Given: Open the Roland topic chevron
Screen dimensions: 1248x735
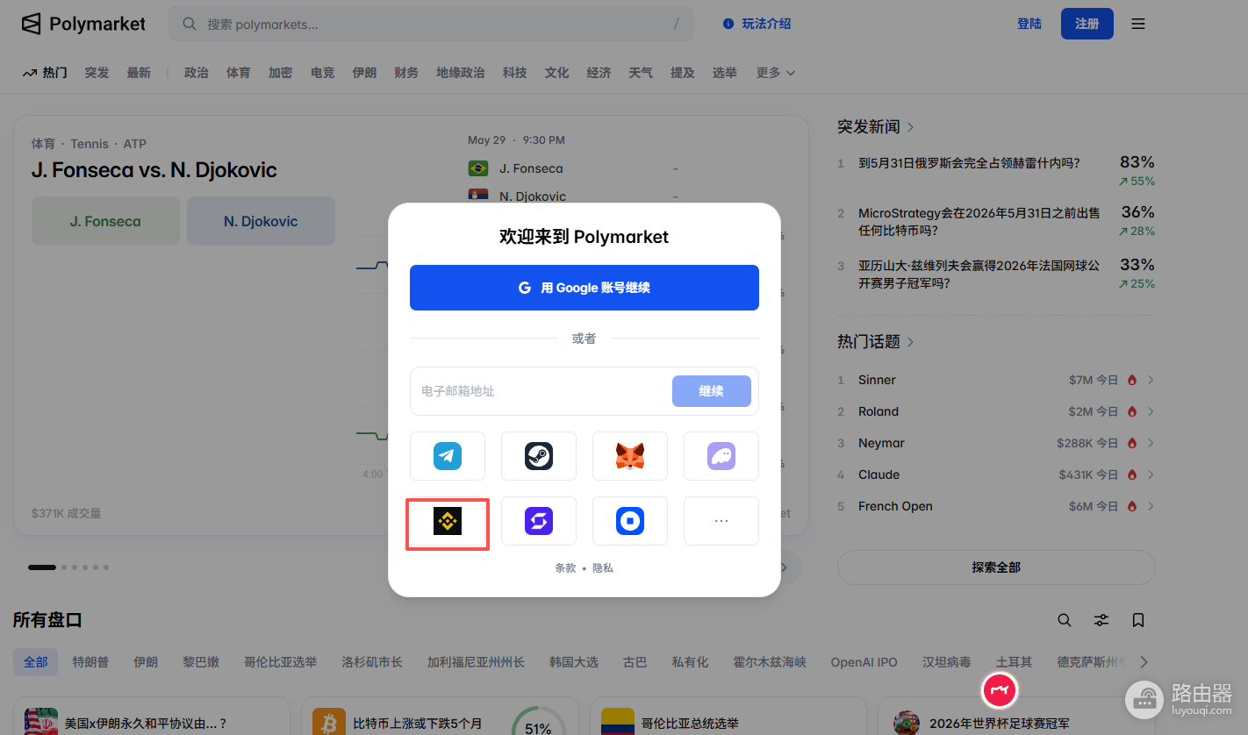Looking at the screenshot, I should [x=1151, y=411].
